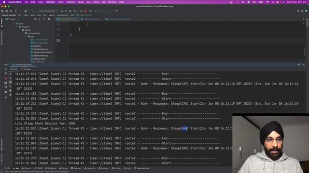Open the Problems tool window

(51, 168)
